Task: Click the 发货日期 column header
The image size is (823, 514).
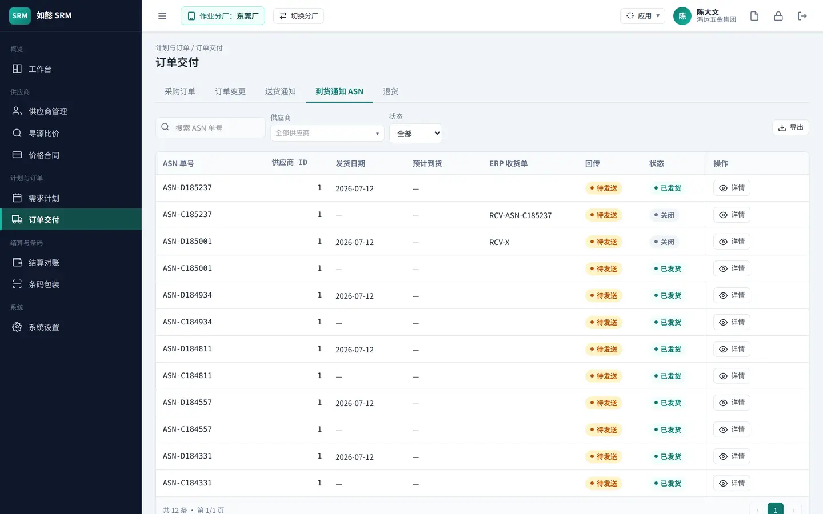Action: click(x=350, y=163)
